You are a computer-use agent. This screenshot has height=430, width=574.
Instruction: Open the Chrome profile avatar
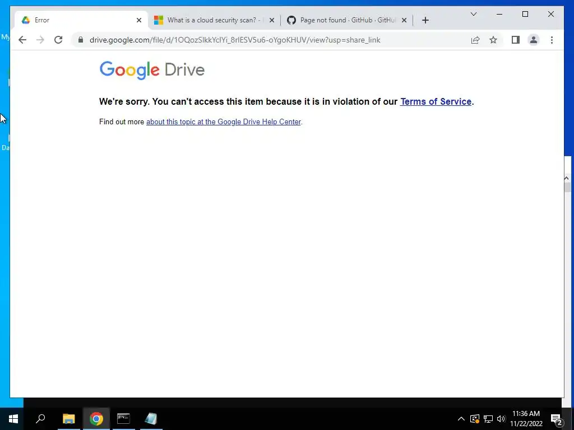[x=534, y=40]
